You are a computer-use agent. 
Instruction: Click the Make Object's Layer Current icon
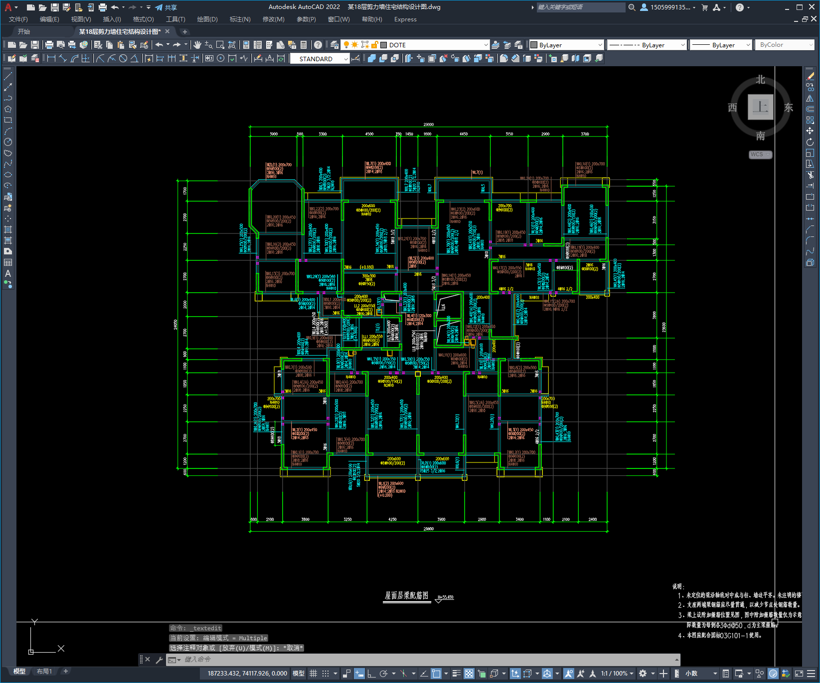coord(495,45)
